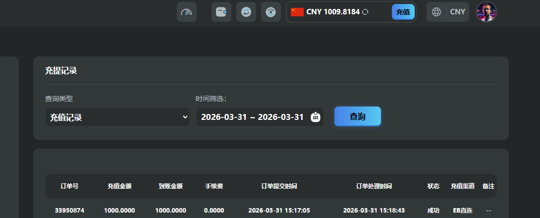Expand the 查询类型 dropdown

pos(117,117)
